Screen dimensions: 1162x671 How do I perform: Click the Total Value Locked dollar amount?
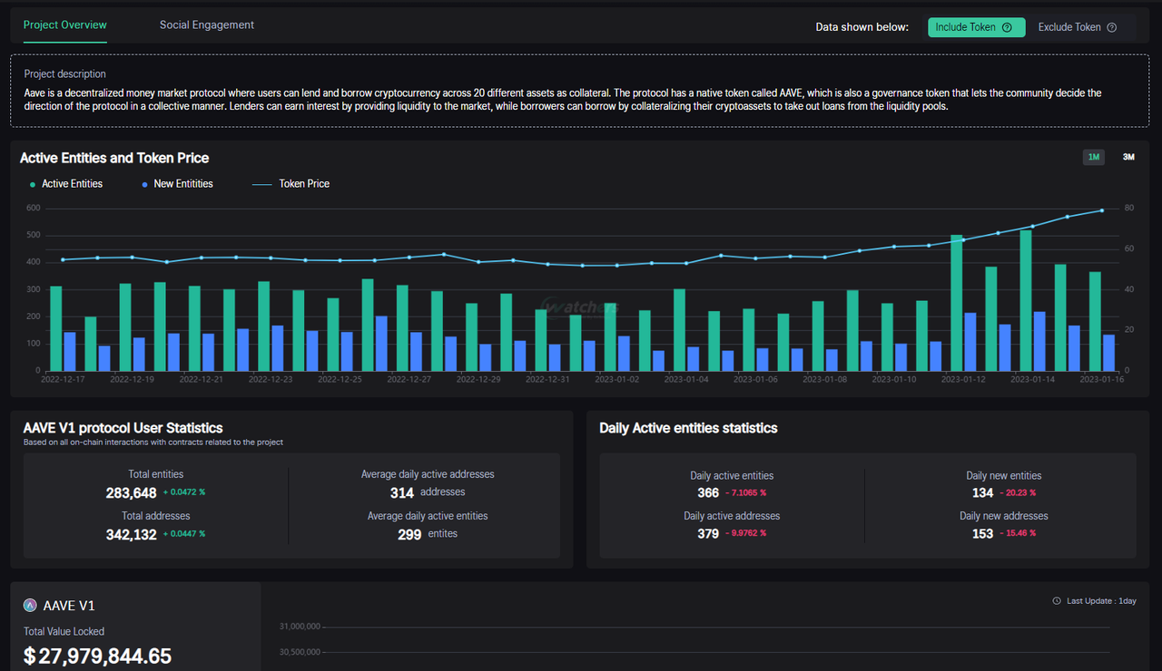(97, 656)
